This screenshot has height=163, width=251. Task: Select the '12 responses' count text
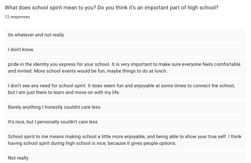17,17
